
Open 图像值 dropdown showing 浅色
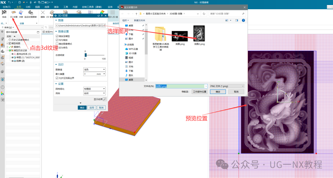tap(95, 70)
